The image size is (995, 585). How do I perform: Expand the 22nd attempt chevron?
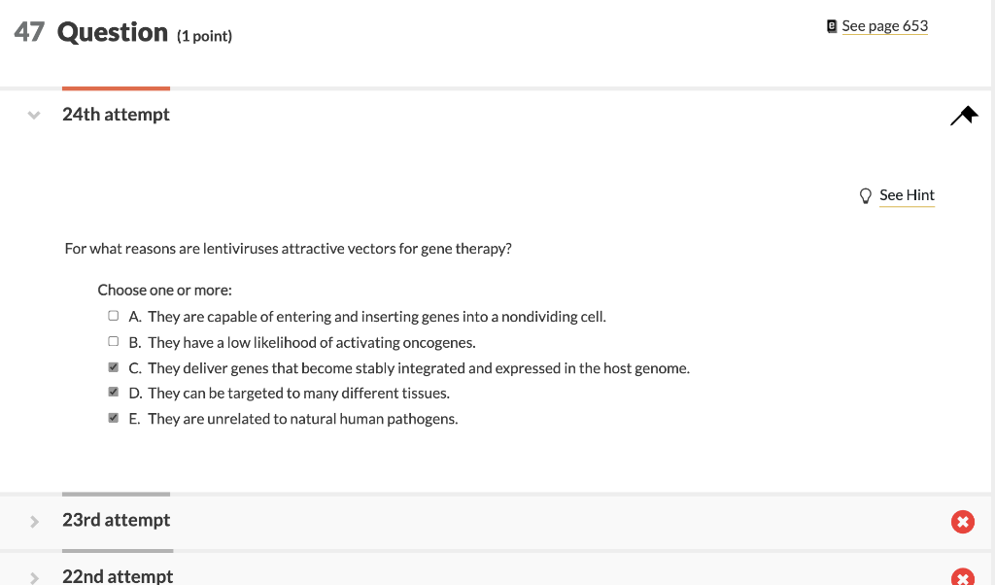34,577
